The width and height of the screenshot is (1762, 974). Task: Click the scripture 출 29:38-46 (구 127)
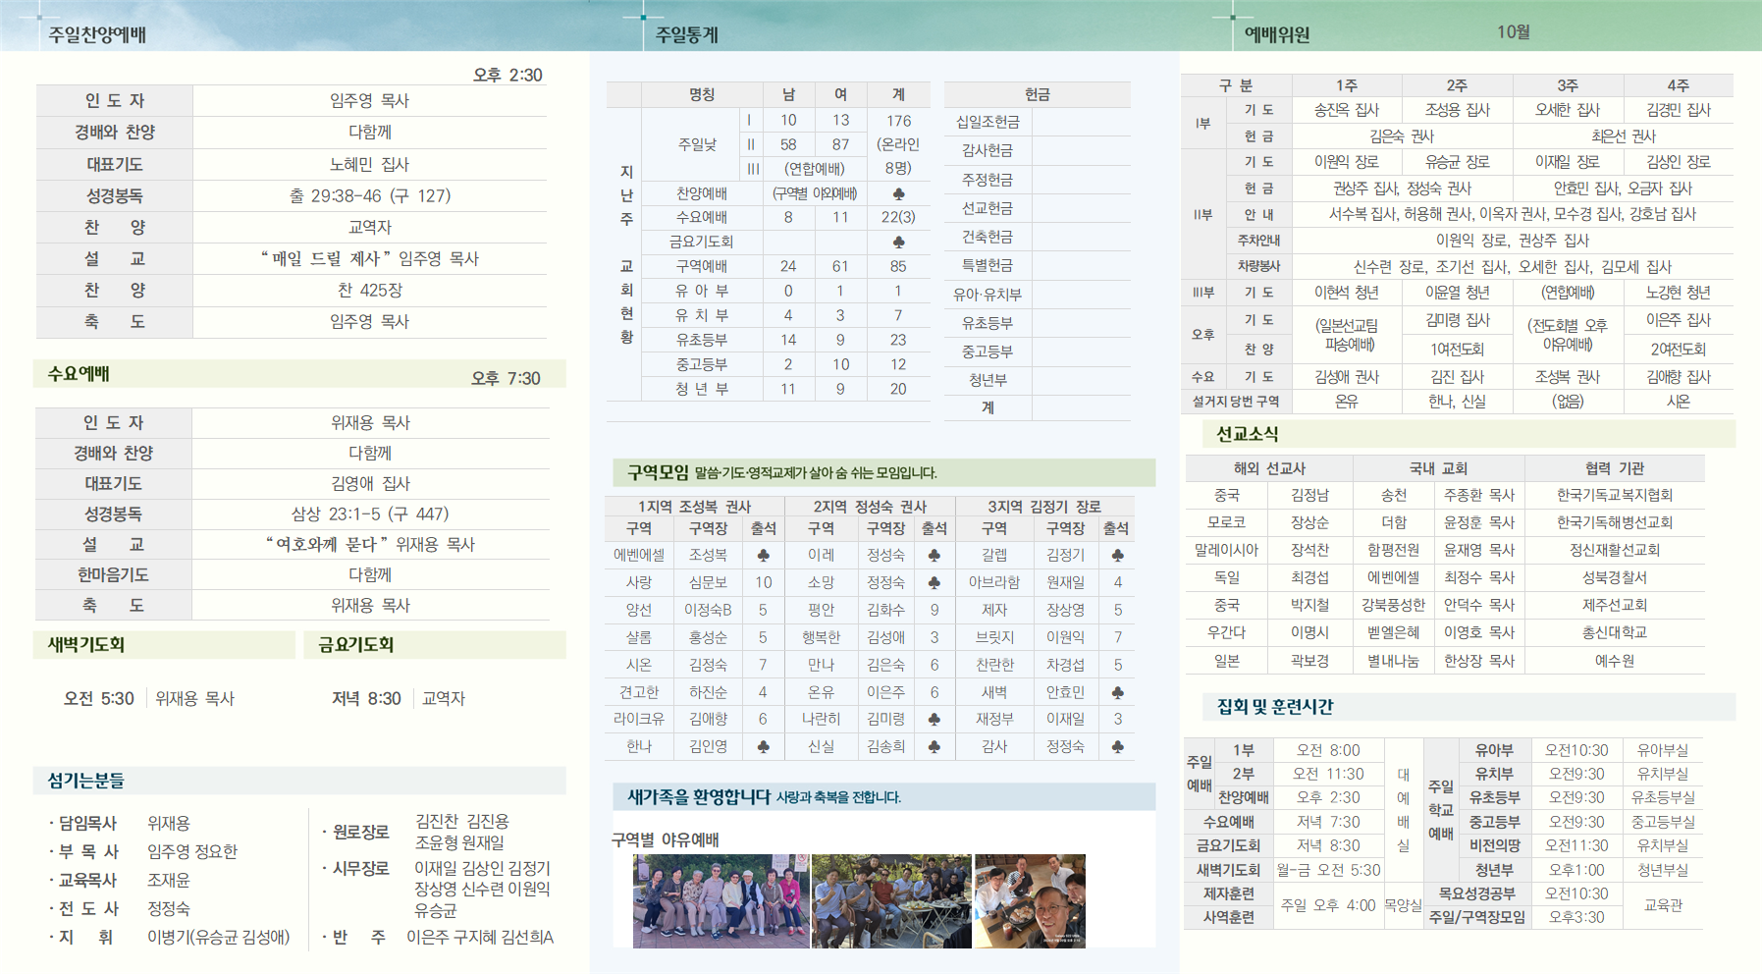point(370,195)
